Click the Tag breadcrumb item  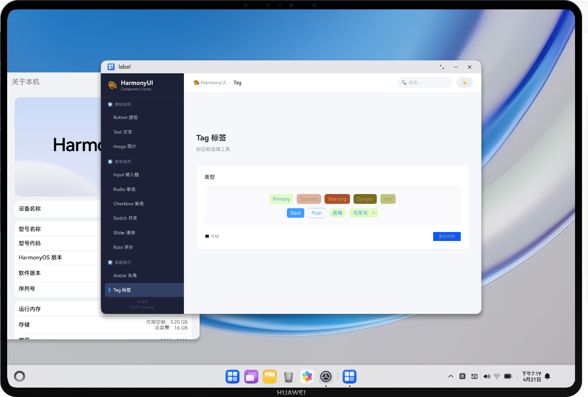pyautogui.click(x=237, y=83)
